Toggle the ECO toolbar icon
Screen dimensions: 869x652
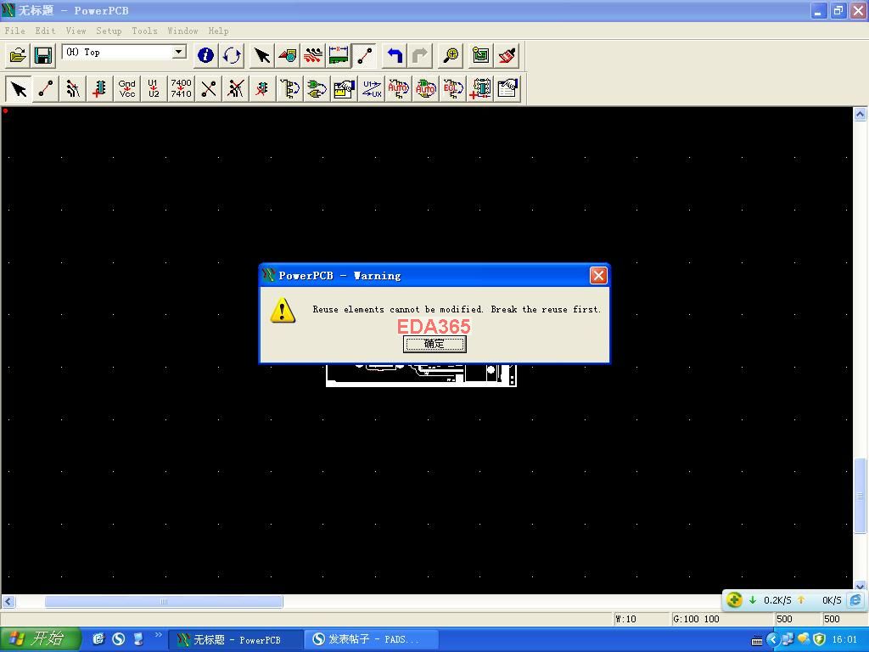364,55
